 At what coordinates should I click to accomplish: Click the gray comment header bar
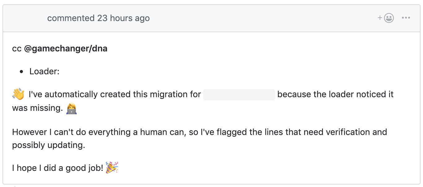coord(211,18)
